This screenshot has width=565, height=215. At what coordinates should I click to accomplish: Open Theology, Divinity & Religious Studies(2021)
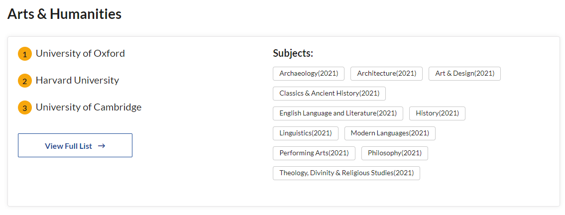[x=346, y=173]
